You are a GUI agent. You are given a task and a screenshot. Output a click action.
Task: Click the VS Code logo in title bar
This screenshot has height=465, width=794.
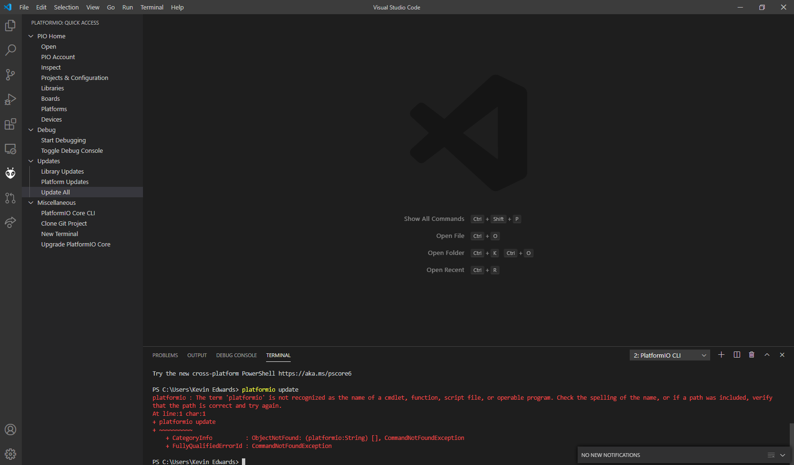pyautogui.click(x=8, y=7)
